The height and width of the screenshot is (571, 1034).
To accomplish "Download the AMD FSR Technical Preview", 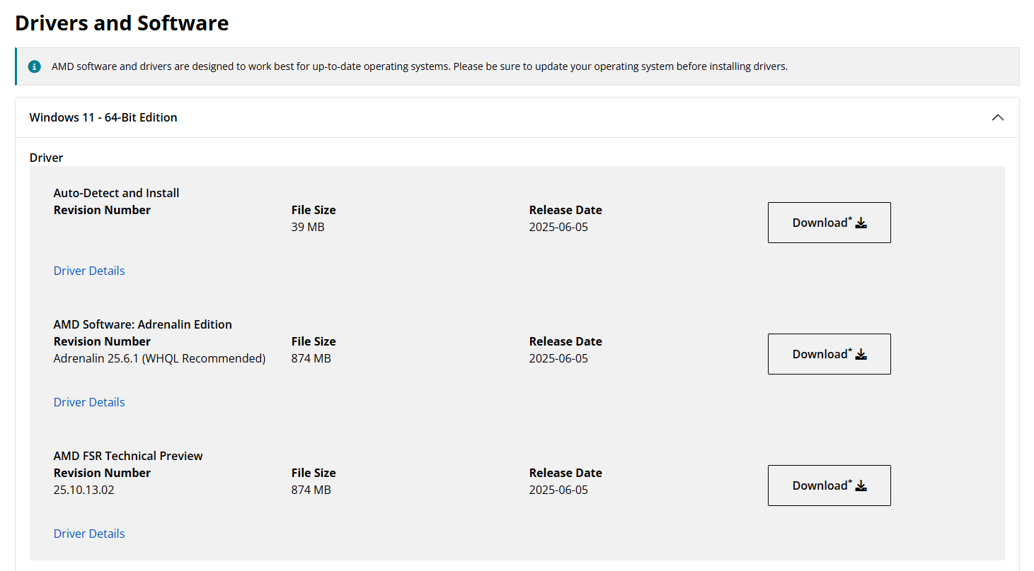I will pyautogui.click(x=829, y=485).
